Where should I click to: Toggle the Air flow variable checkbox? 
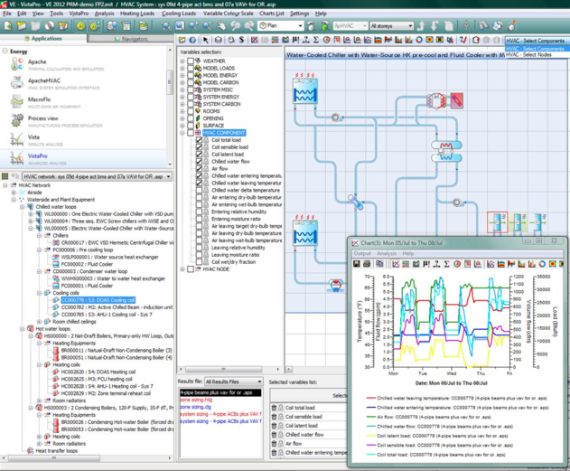pos(200,168)
